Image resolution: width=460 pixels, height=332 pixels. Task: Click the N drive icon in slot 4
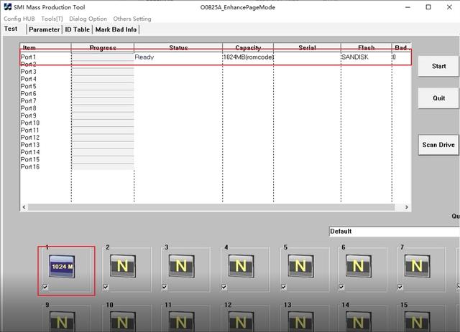tap(241, 266)
